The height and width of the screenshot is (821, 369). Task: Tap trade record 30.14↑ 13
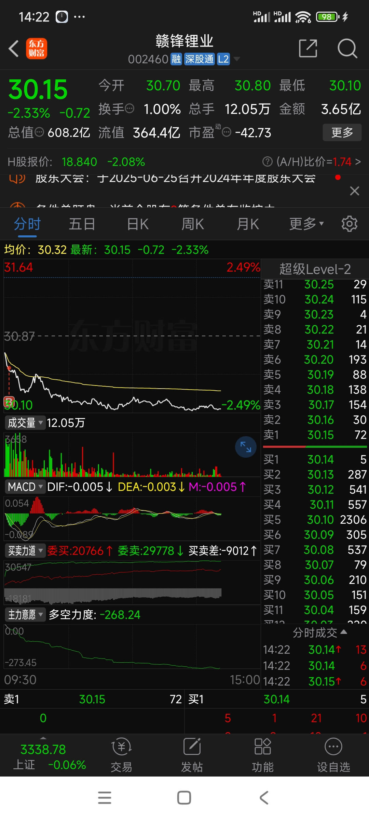pos(315,650)
